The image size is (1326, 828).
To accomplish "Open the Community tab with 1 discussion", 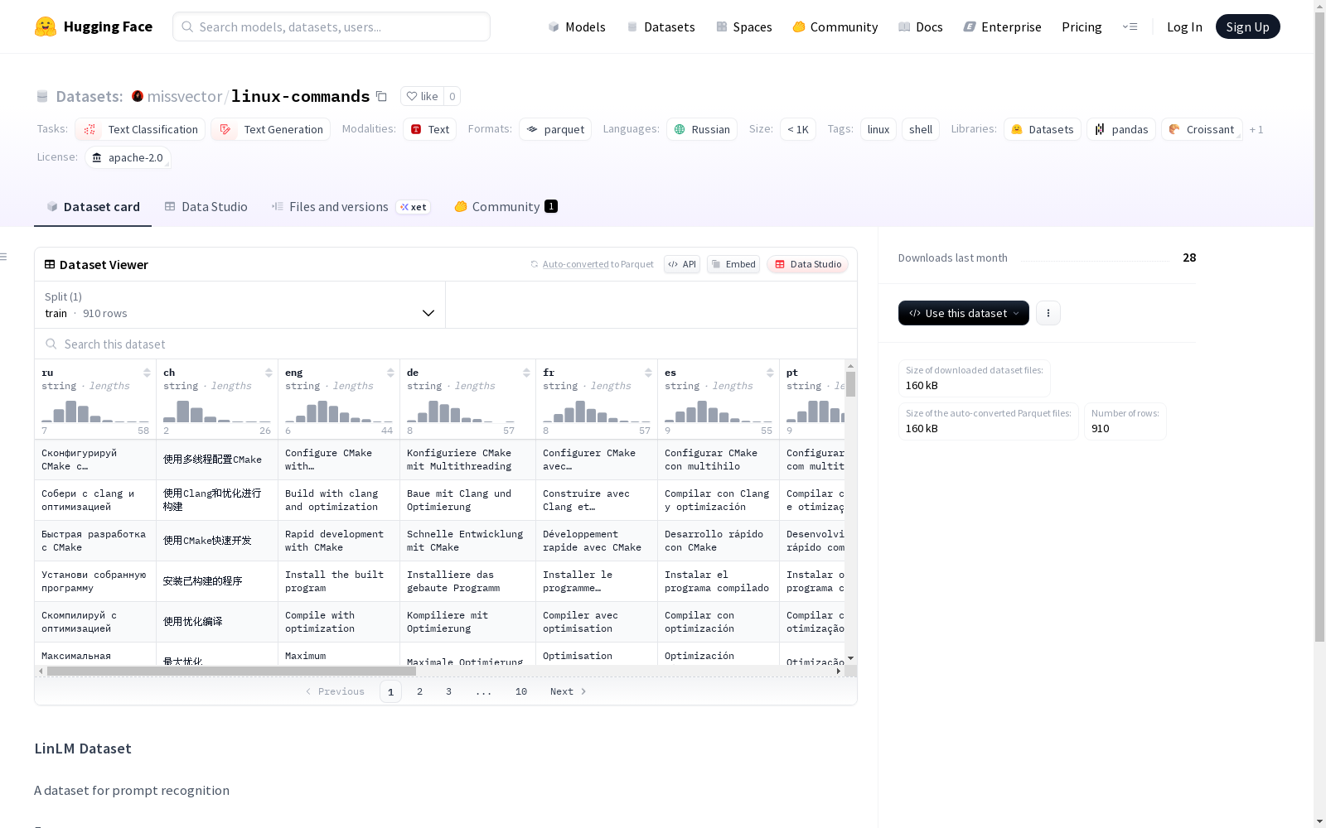I will coord(506,207).
